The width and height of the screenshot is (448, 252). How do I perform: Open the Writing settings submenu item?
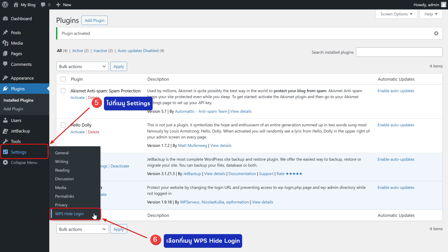tap(62, 162)
